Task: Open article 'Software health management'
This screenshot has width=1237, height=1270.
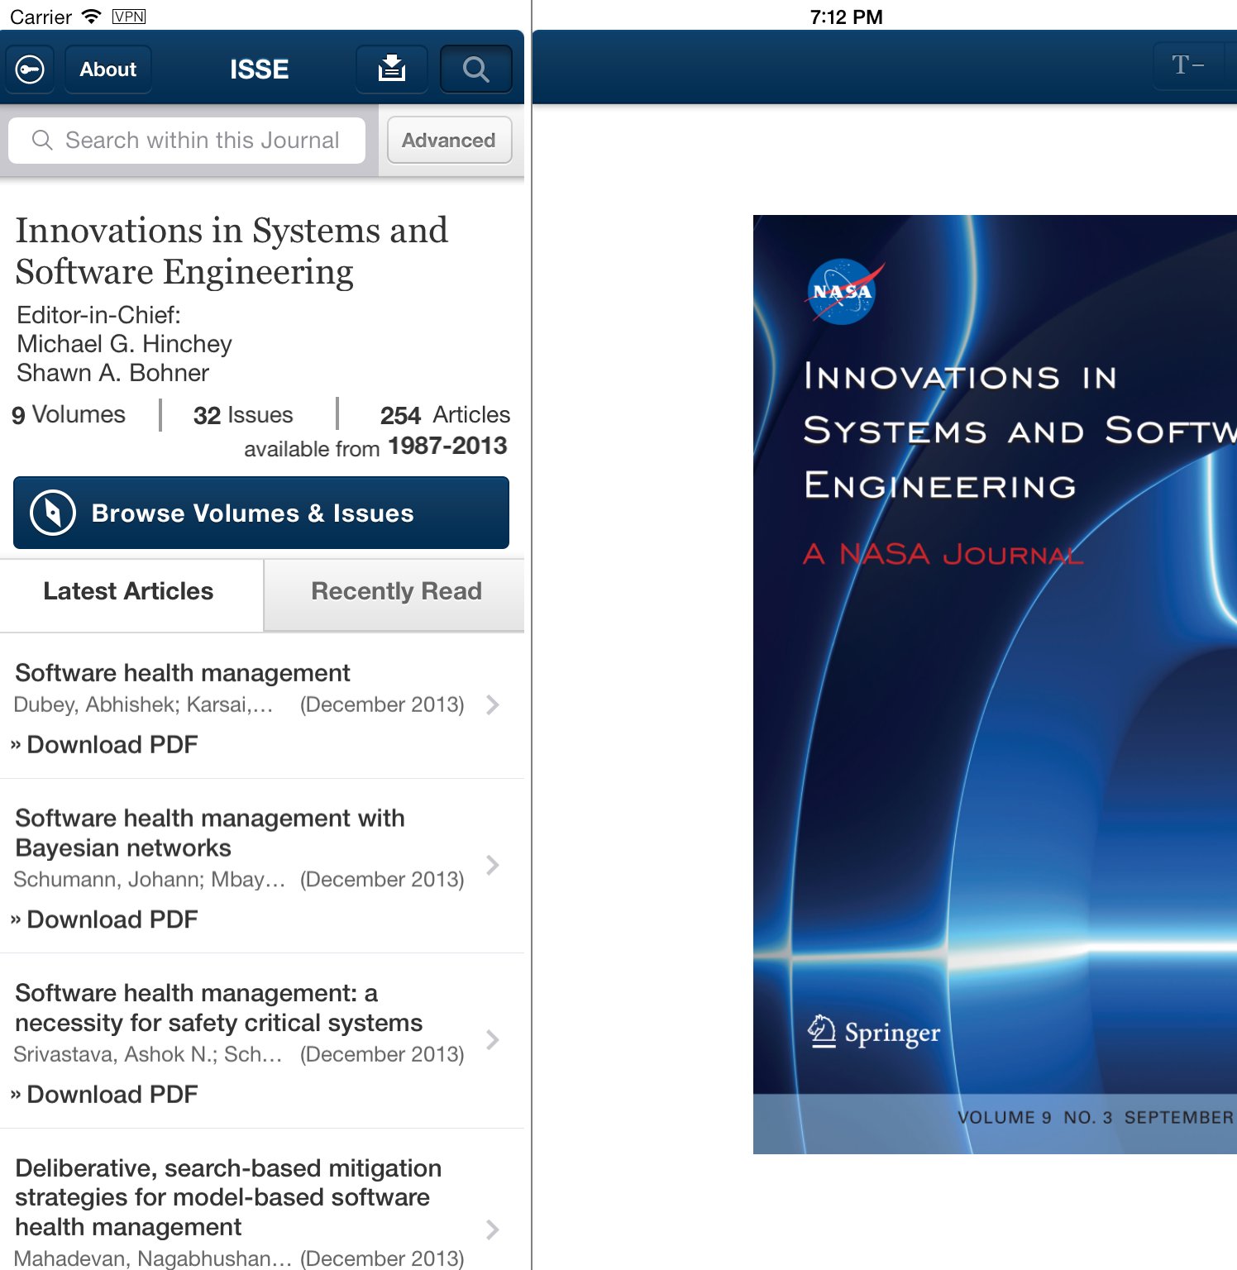Action: click(x=183, y=673)
